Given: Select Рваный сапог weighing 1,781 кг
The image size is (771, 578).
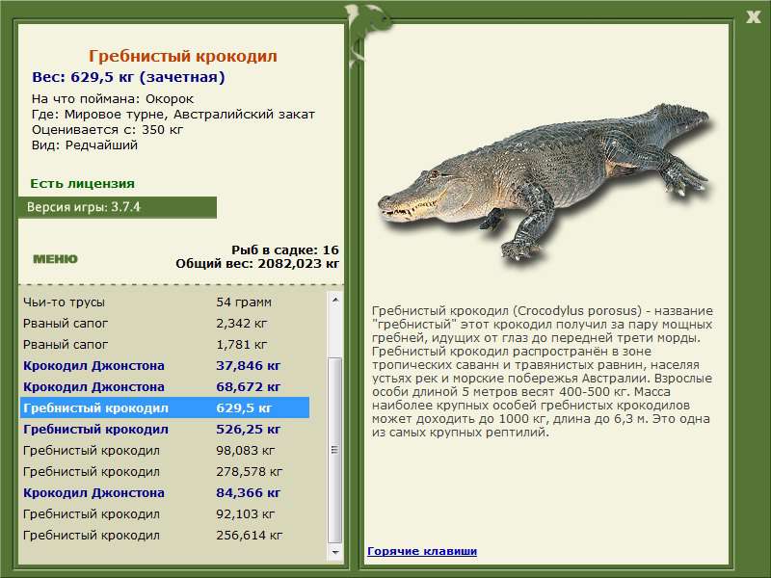Looking at the screenshot, I should pyautogui.click(x=164, y=344).
